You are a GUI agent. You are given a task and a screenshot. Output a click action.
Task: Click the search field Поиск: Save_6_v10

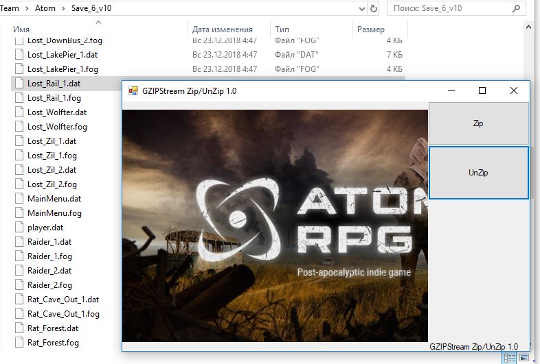451,8
